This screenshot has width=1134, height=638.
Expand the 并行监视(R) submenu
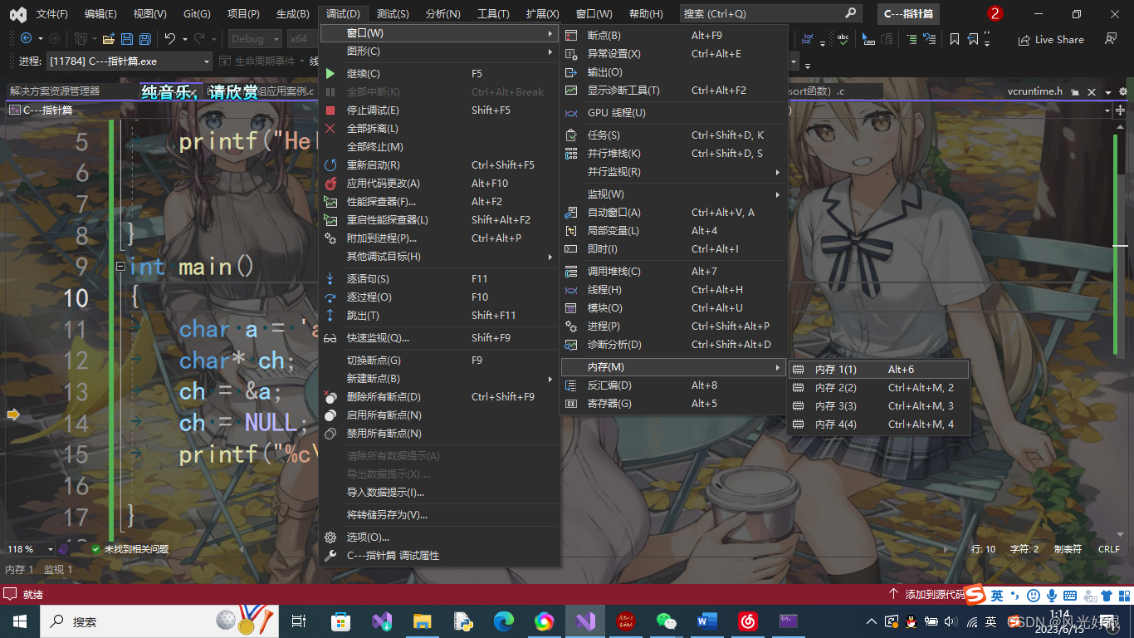coord(673,172)
